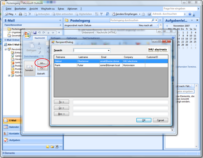This screenshot has width=203, height=158.
Task: Click the Posteingang durchsuchen search field
Action: [x=130, y=20]
